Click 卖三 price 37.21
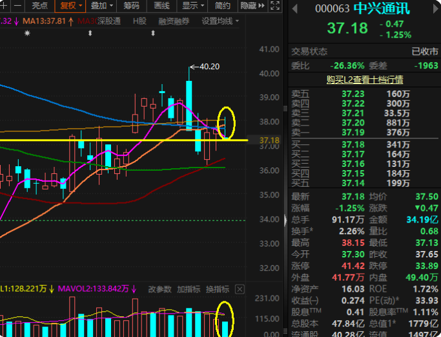Image resolution: width=441 pixels, height=337 pixels. pos(353,113)
